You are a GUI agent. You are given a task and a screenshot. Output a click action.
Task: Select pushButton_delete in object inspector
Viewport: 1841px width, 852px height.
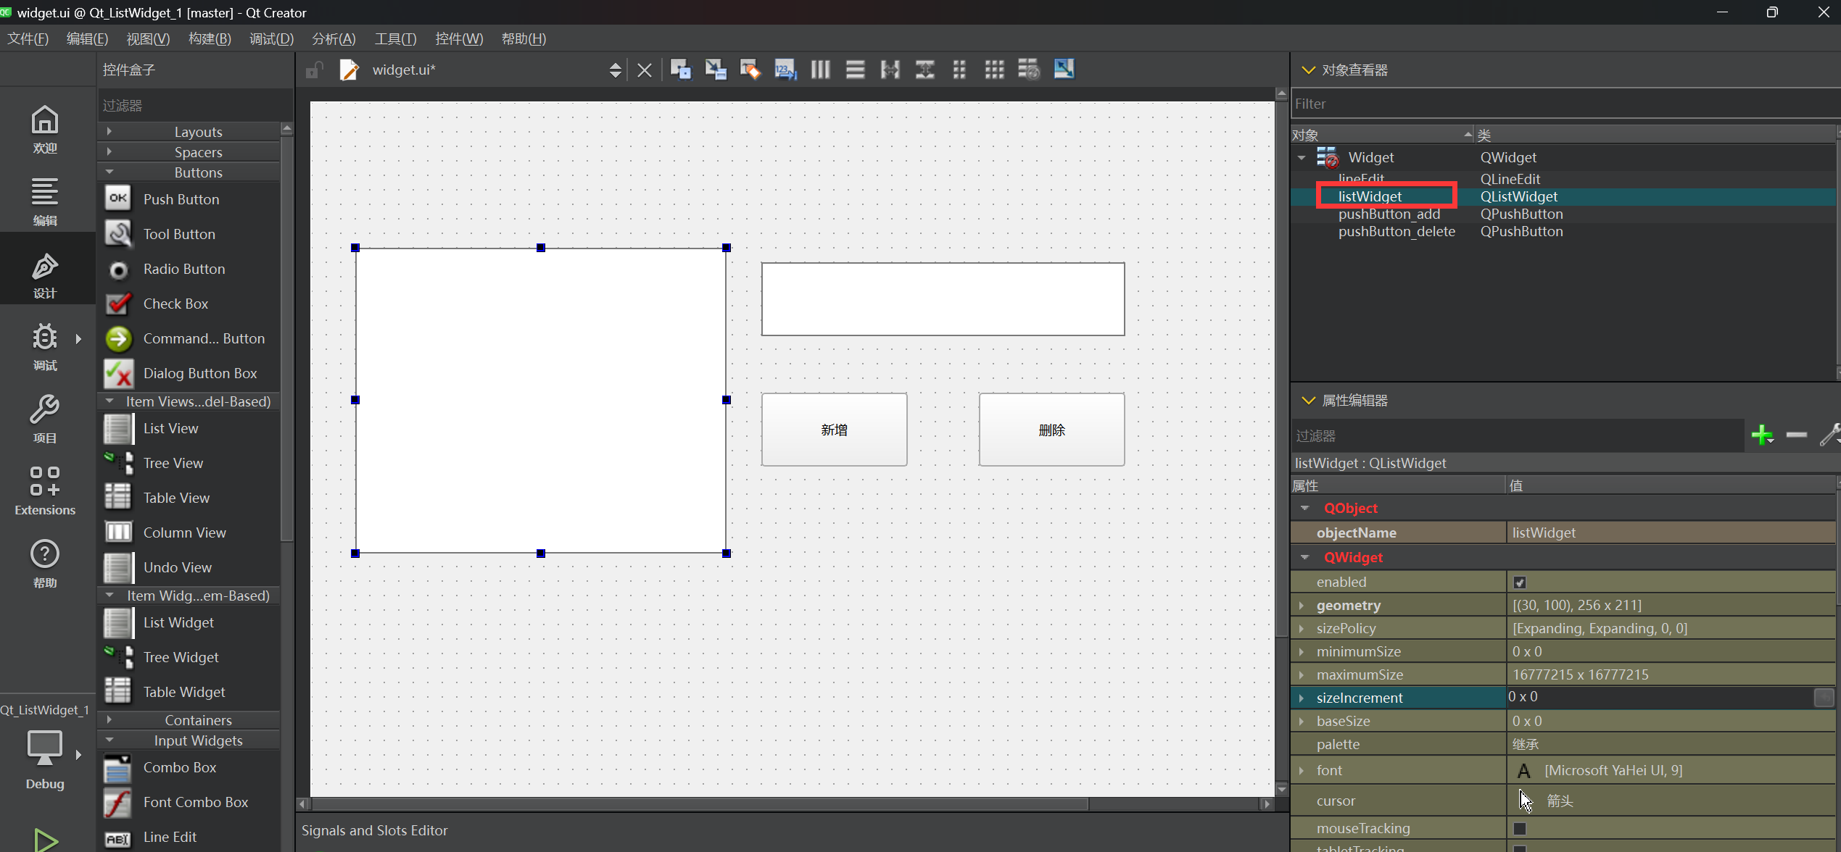(1397, 231)
